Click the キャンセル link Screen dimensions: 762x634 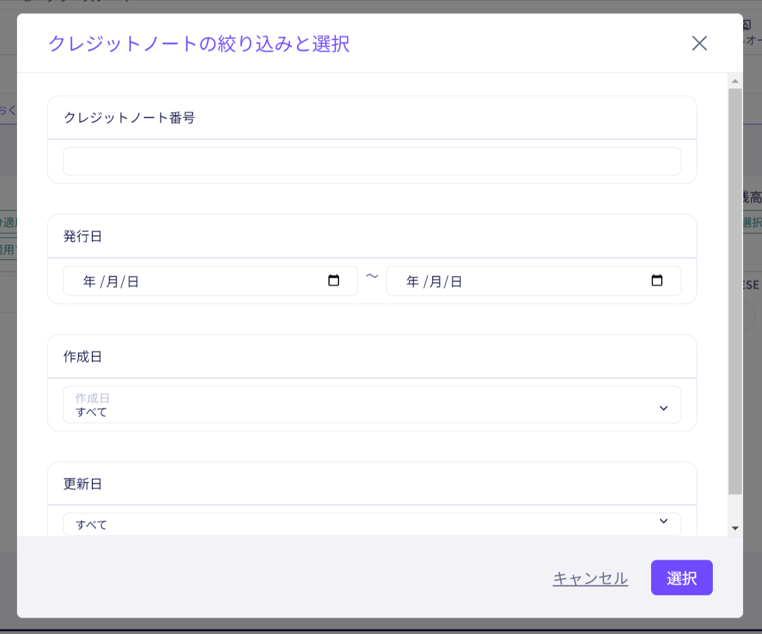coord(591,578)
